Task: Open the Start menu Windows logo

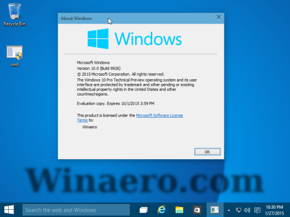Action: 9,210
